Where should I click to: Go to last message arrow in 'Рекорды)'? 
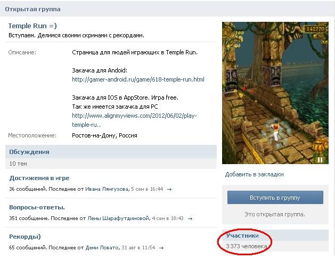click(161, 248)
